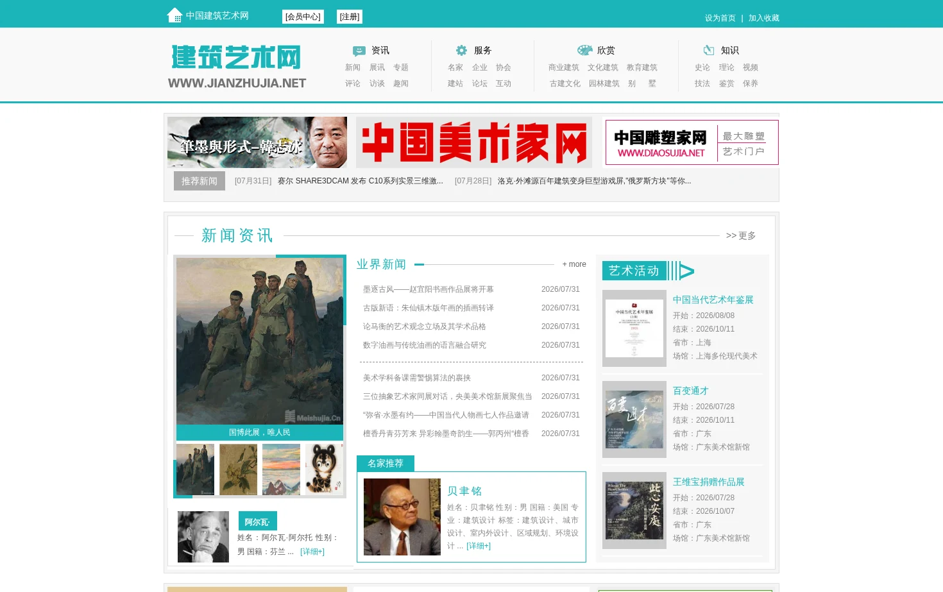This screenshot has height=592, width=943.
Task: Select 协会 under 服务
Action: [x=504, y=67]
